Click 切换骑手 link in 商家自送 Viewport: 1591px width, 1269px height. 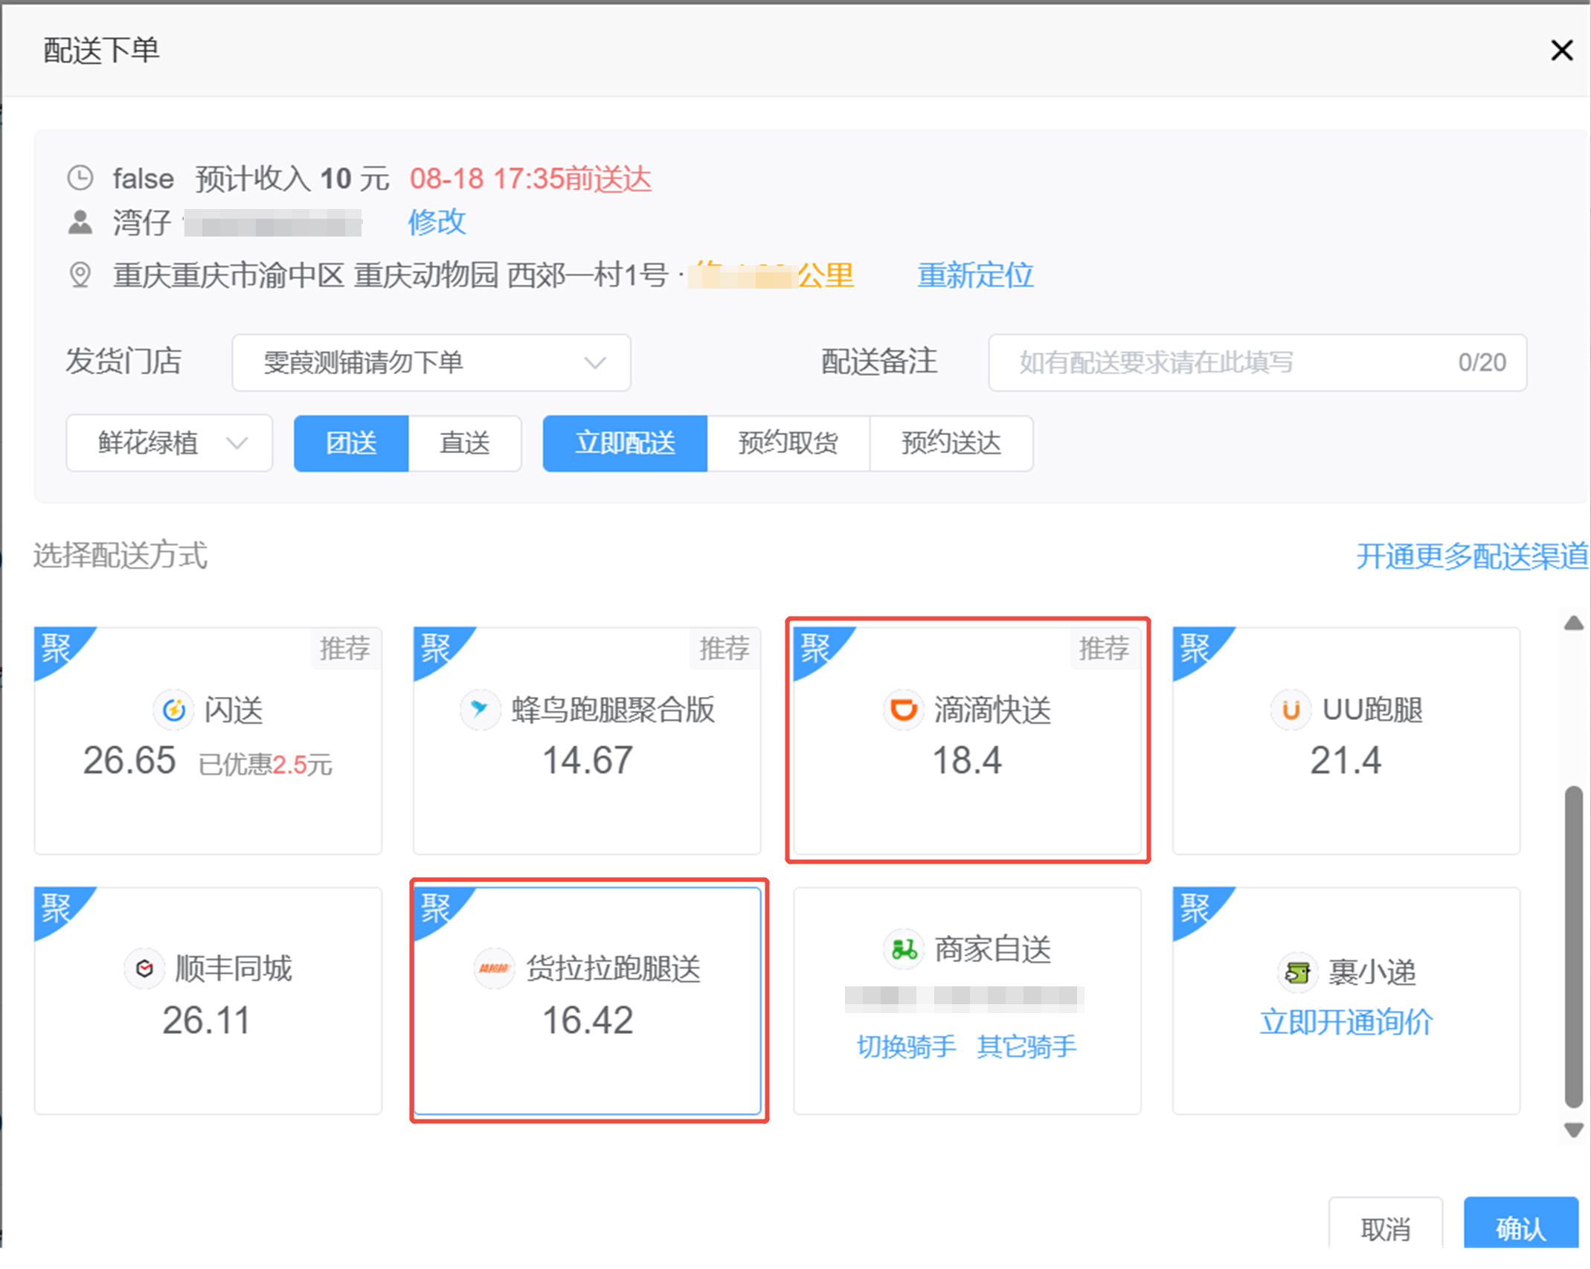pos(906,1047)
